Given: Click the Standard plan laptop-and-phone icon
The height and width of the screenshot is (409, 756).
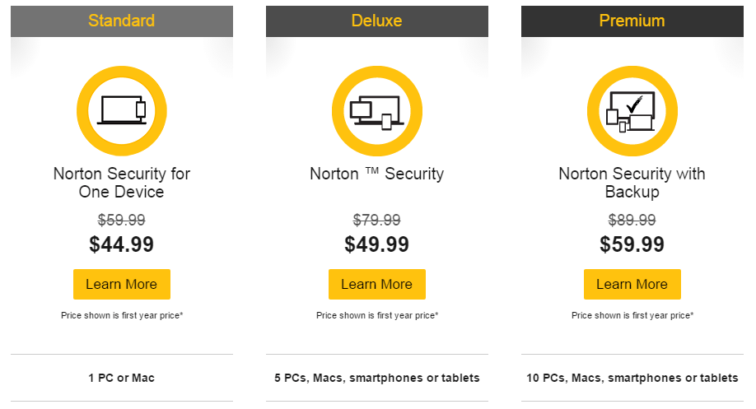Looking at the screenshot, I should 122,111.
